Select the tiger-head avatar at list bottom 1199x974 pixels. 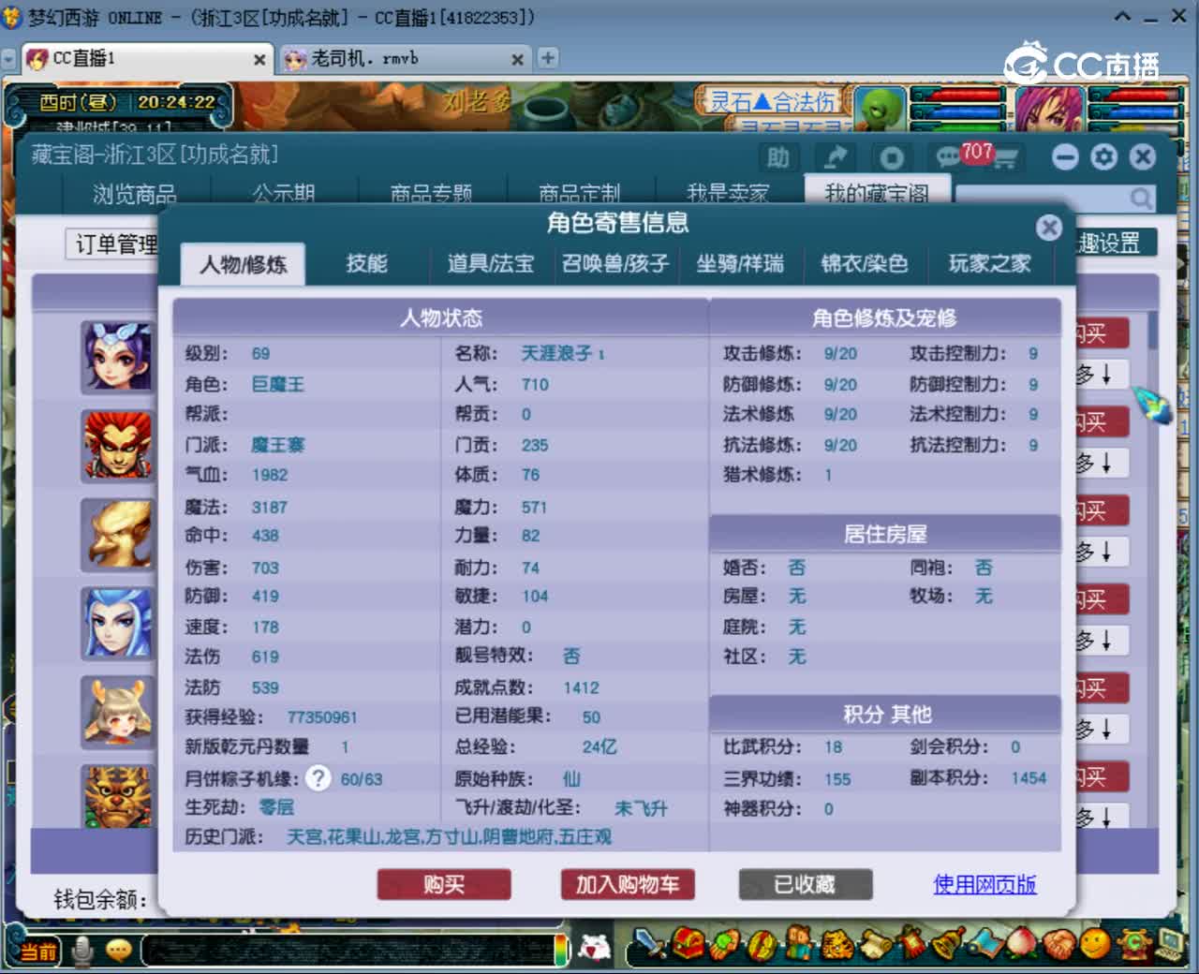coord(116,796)
